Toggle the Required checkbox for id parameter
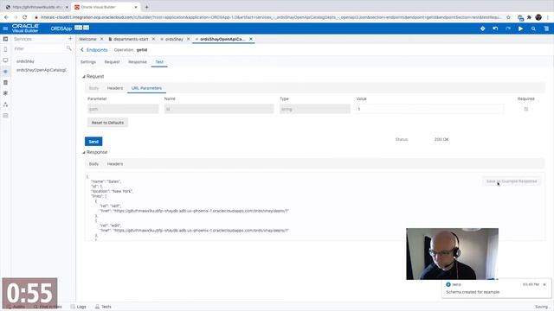This screenshot has width=554, height=311. (x=525, y=109)
